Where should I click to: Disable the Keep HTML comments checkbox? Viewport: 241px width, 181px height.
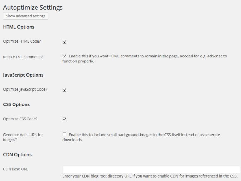click(x=65, y=56)
